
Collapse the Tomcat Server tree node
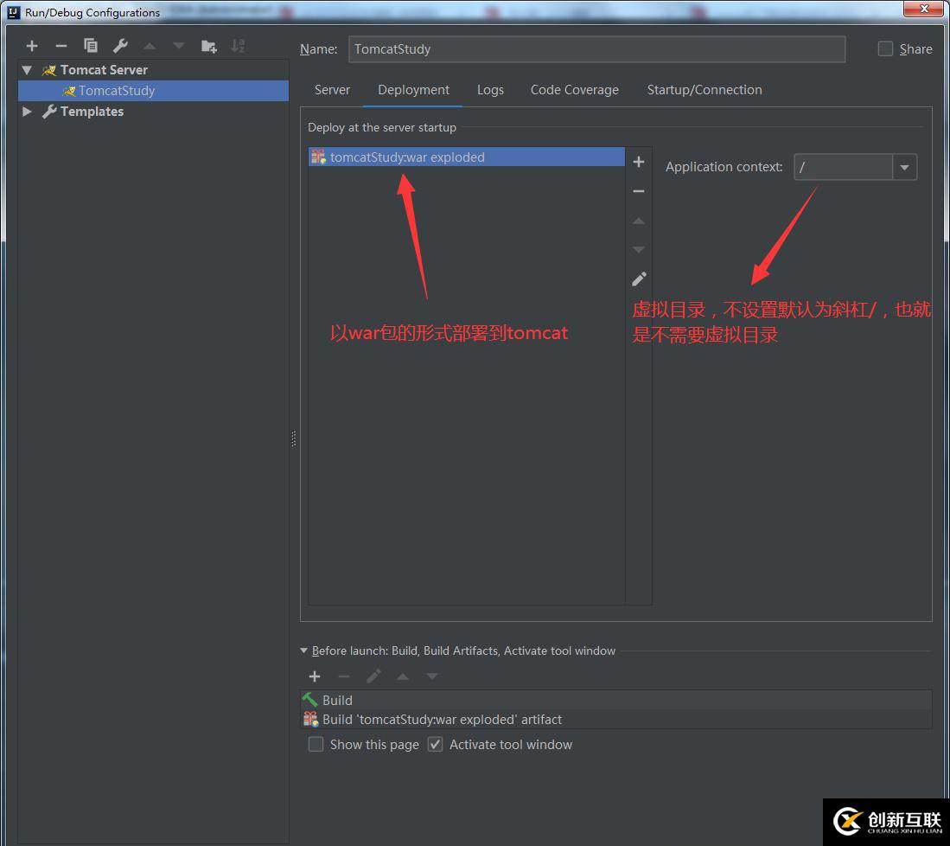(27, 70)
